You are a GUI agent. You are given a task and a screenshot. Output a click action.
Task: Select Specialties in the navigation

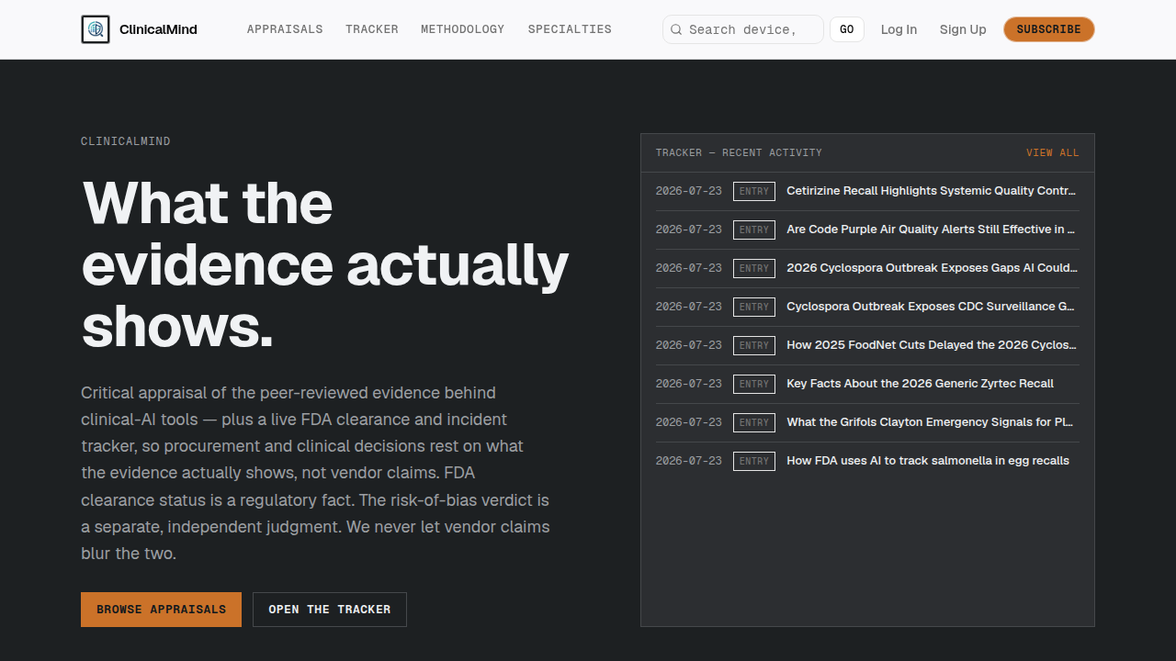[x=570, y=29]
